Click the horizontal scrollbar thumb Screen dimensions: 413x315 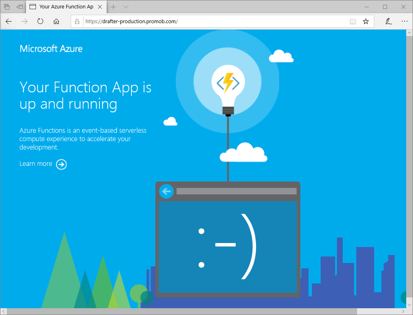tap(182, 311)
